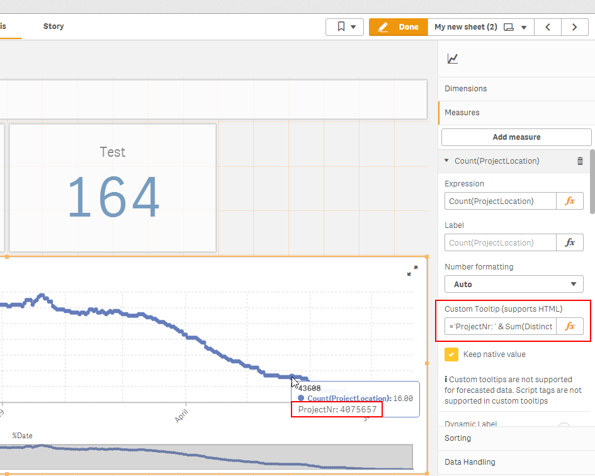Select the Test KPI object showing 164
This screenshot has height=476, width=595.
pos(113,188)
